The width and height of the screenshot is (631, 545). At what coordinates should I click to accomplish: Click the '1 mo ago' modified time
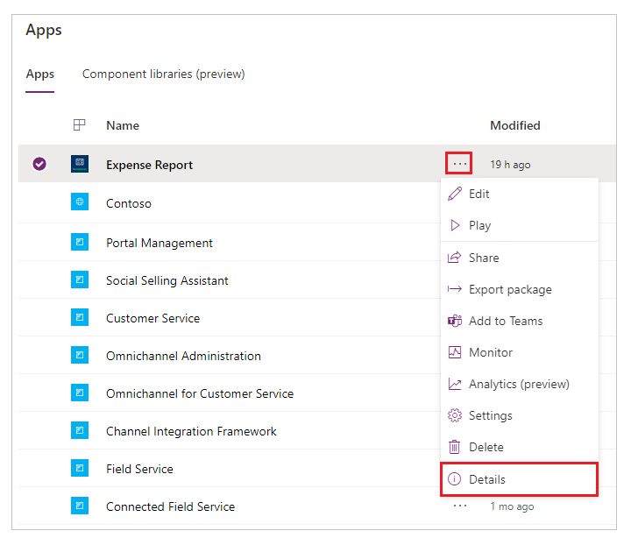click(x=512, y=506)
